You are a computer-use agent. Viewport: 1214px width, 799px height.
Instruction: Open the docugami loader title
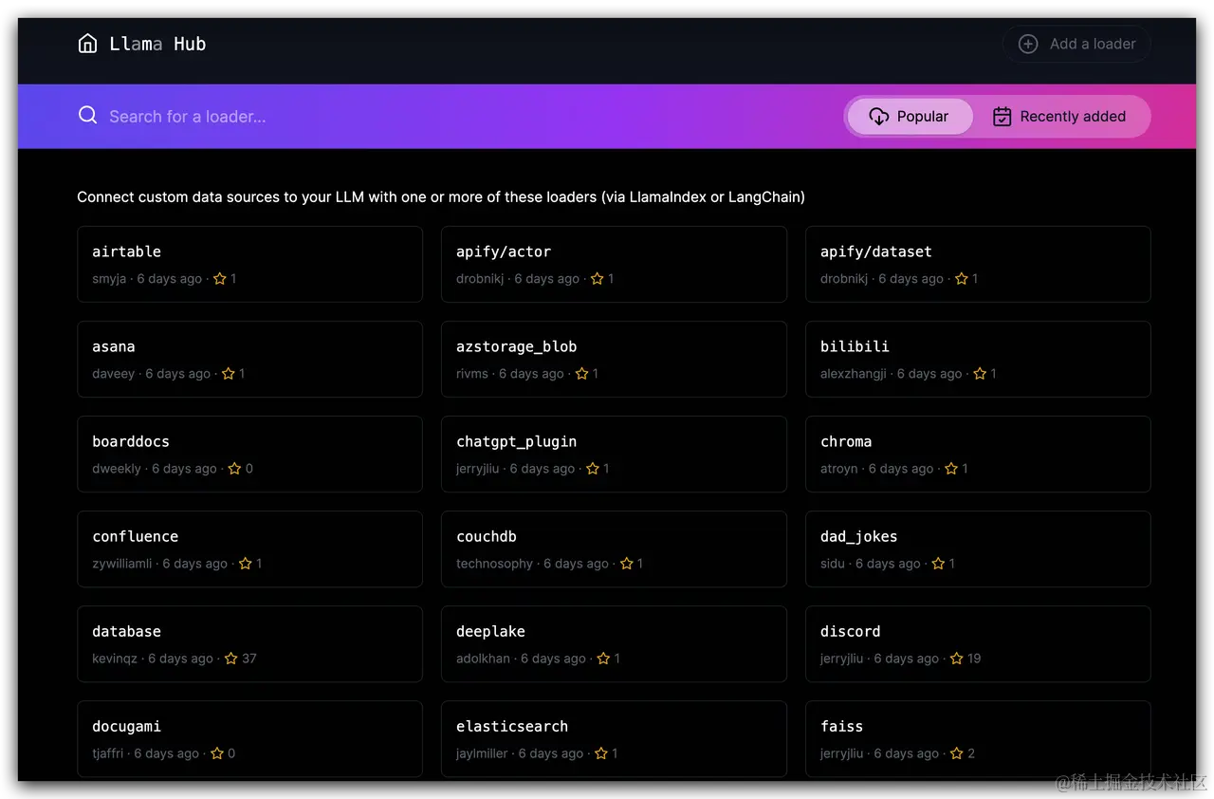click(126, 727)
